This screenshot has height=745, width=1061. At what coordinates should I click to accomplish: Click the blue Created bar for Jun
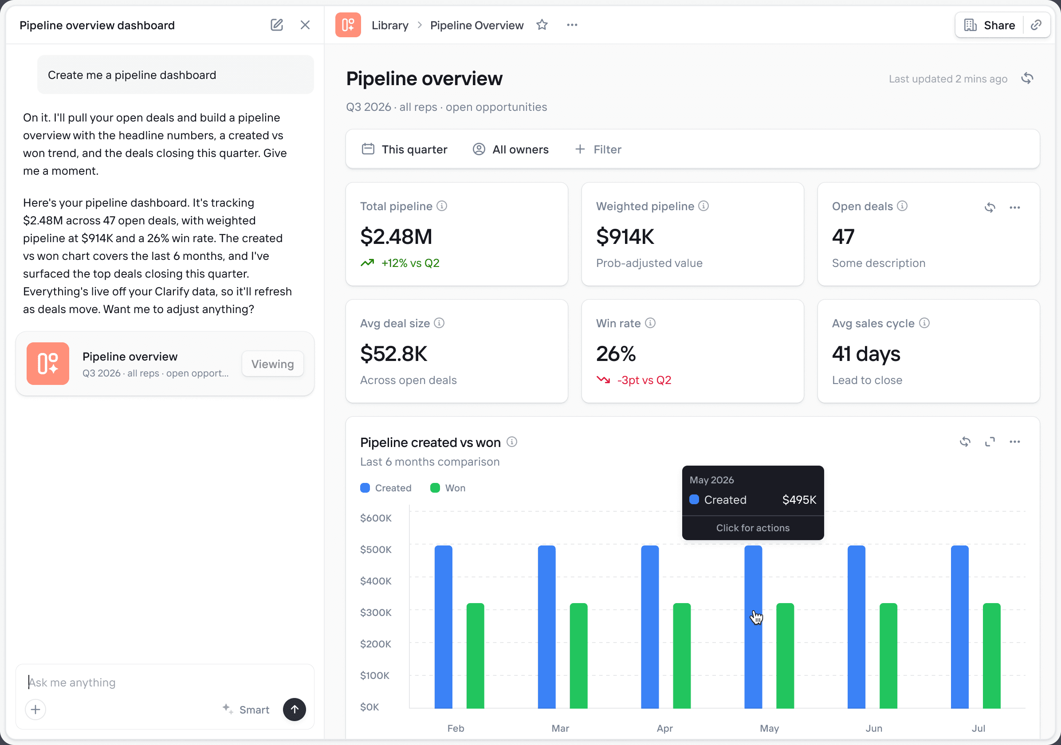pyautogui.click(x=856, y=627)
